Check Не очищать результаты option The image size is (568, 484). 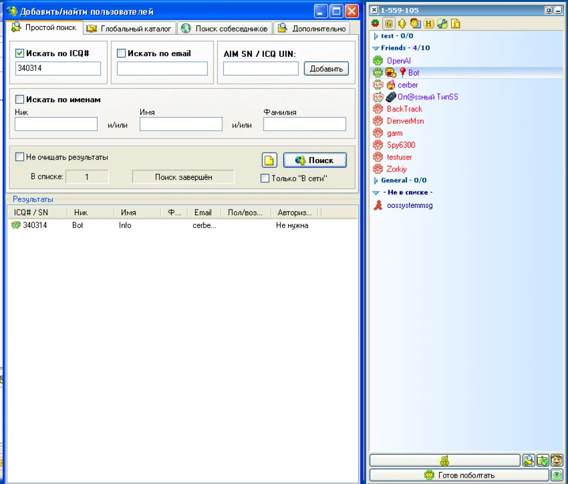click(x=19, y=157)
